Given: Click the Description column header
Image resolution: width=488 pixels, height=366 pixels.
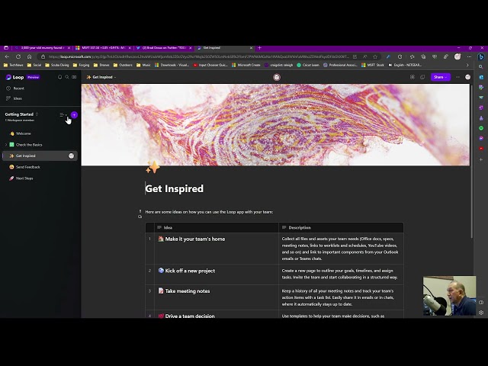Looking at the screenshot, I should pos(341,227).
